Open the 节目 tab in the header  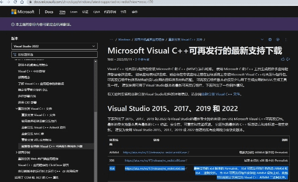[123, 12]
